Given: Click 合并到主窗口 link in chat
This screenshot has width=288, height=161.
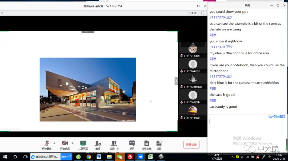Looking at the screenshot, I should [x=276, y=116].
